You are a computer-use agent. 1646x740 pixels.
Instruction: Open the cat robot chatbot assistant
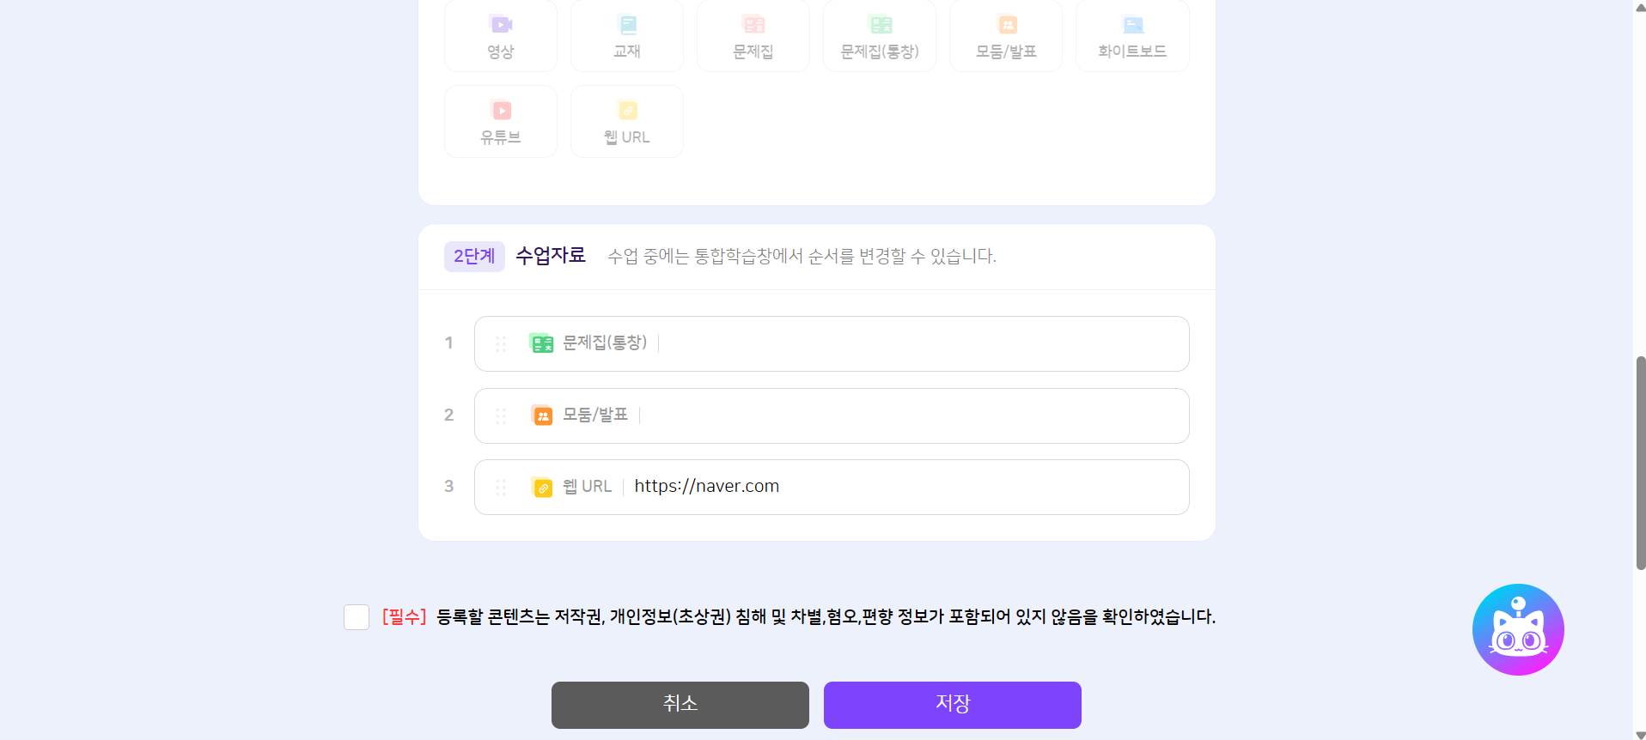click(x=1517, y=630)
